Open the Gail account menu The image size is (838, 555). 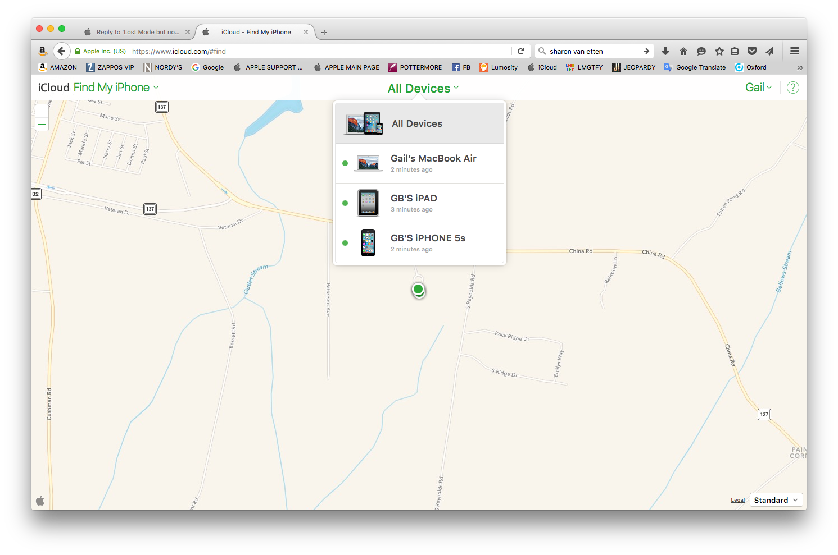point(759,88)
